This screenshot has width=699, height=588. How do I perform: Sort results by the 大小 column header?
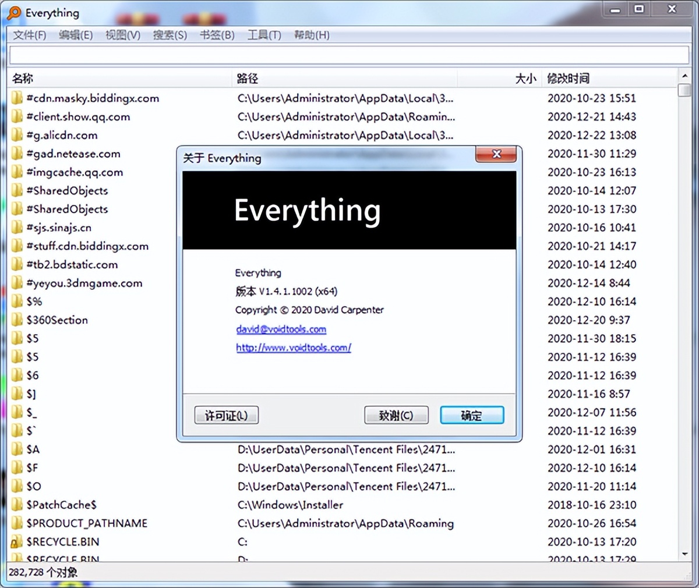tap(499, 78)
